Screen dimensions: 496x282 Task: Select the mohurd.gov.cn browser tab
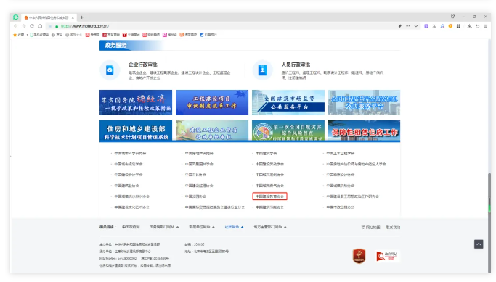coord(49,17)
